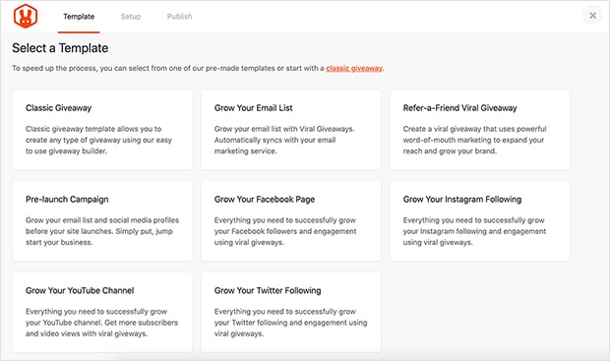Choose the Grow Your Facebook Page template
The width and height of the screenshot is (610, 361).
[291, 221]
